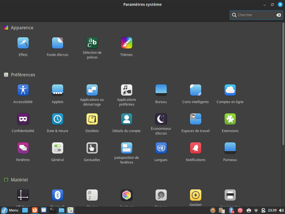Open the colorful flower Couleurs icon

tap(127, 195)
